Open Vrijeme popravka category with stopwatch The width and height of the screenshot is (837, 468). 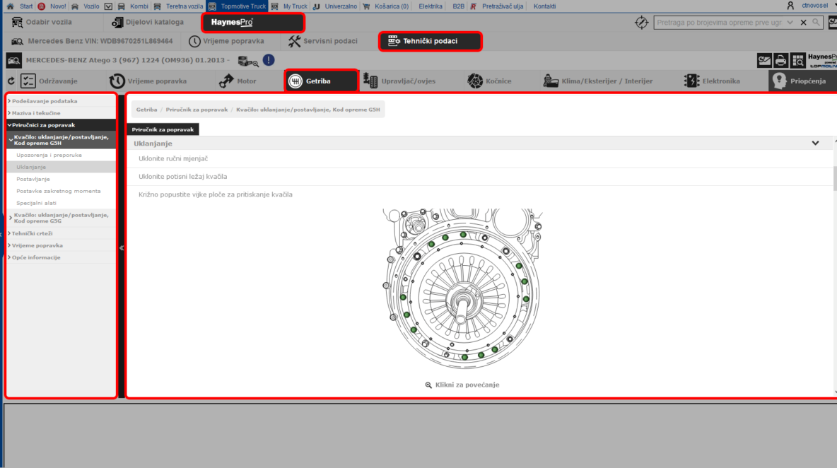pos(148,81)
